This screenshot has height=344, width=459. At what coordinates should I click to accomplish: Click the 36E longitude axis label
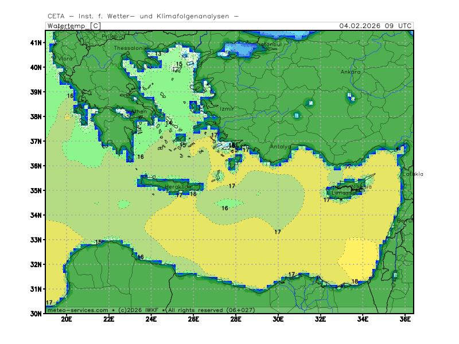tap(405, 319)
